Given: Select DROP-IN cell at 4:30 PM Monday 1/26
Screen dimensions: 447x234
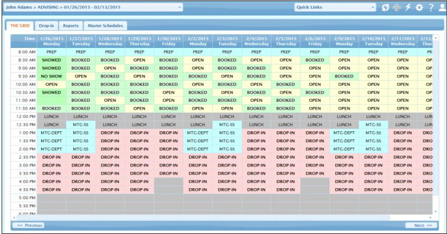Looking at the screenshot, I should [52, 190].
